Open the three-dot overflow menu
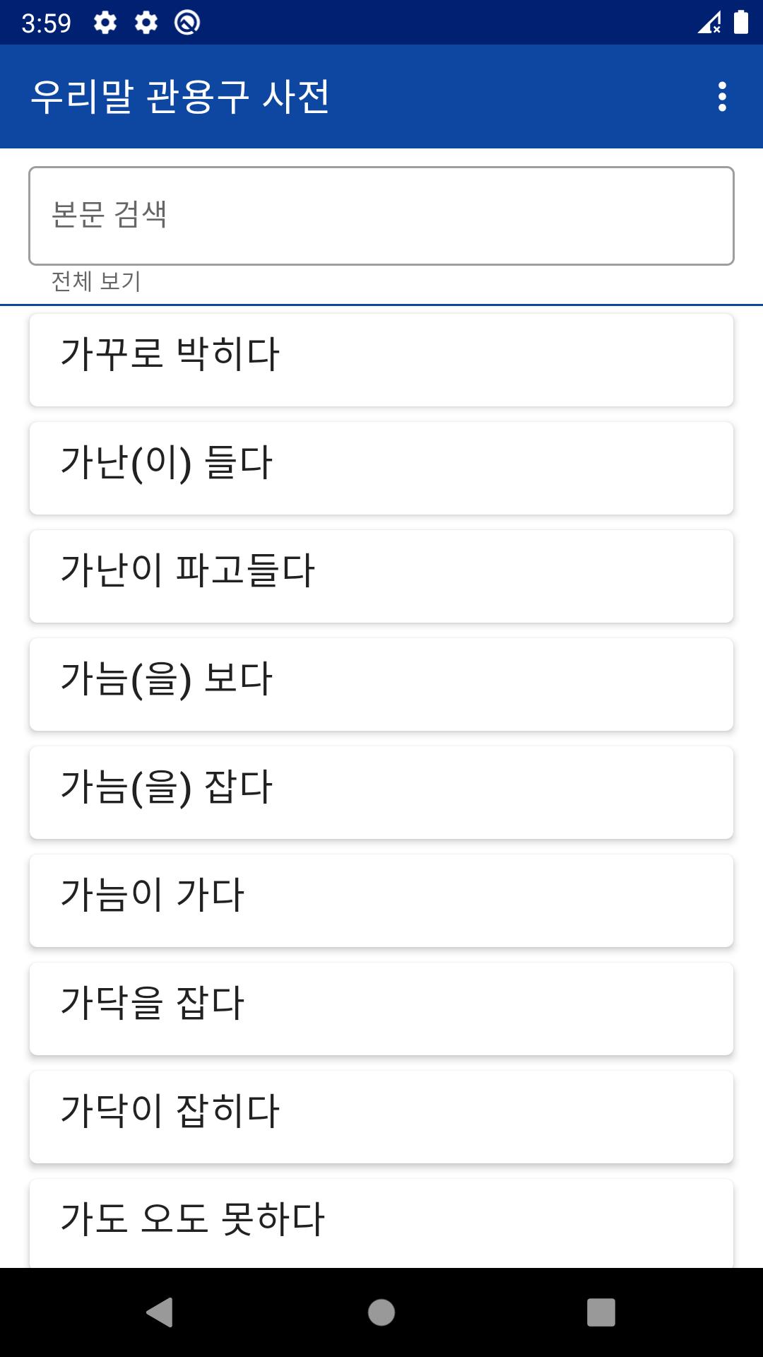Viewport: 763px width, 1357px height. [x=722, y=97]
